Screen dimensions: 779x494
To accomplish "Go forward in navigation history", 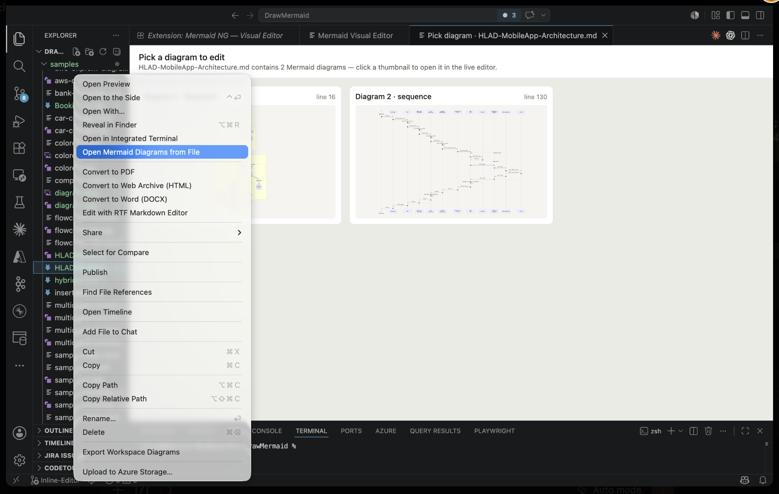I will point(250,15).
